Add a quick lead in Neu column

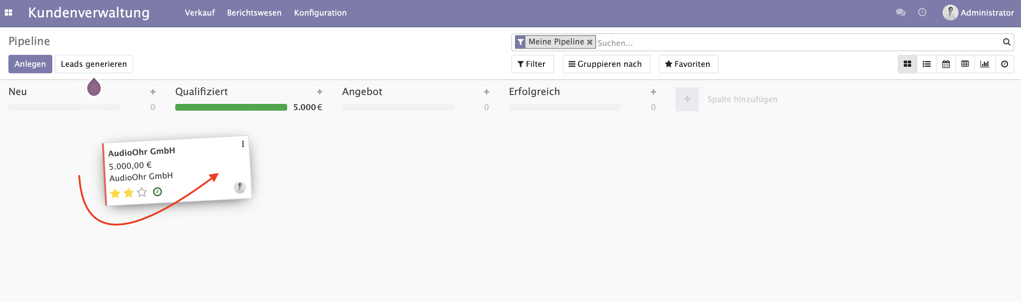153,92
